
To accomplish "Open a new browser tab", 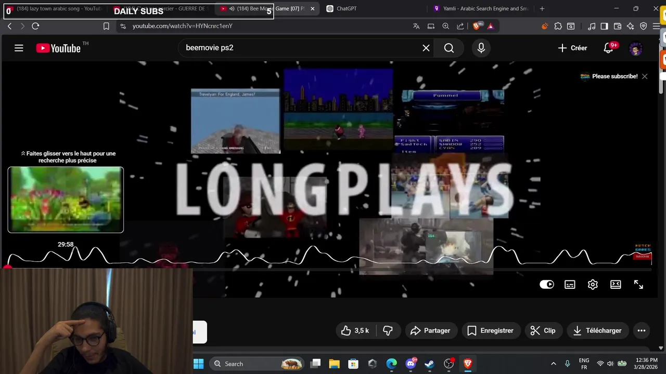I will click(542, 8).
